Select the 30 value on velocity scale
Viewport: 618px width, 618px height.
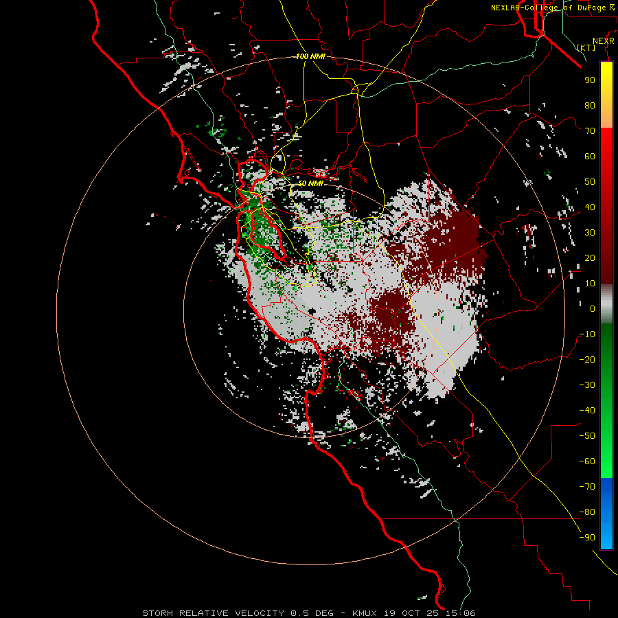click(x=590, y=233)
